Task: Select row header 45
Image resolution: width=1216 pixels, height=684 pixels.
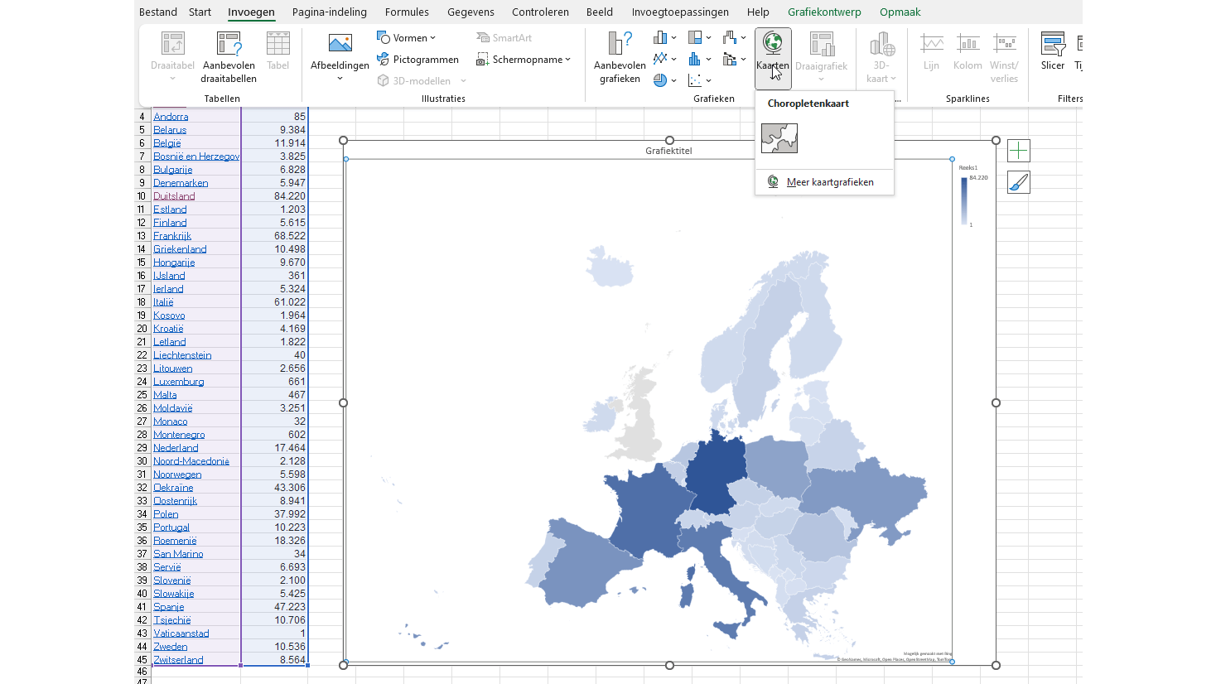Action: [142, 660]
